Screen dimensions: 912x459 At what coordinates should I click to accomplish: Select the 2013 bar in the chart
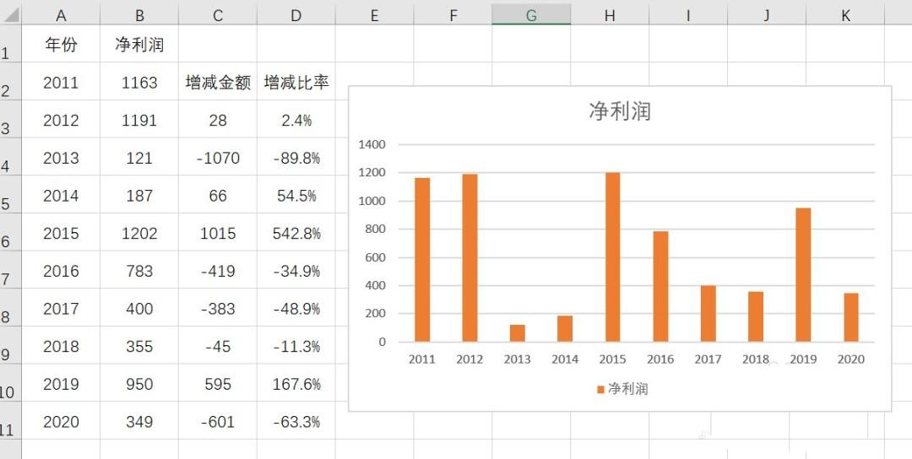pyautogui.click(x=517, y=333)
